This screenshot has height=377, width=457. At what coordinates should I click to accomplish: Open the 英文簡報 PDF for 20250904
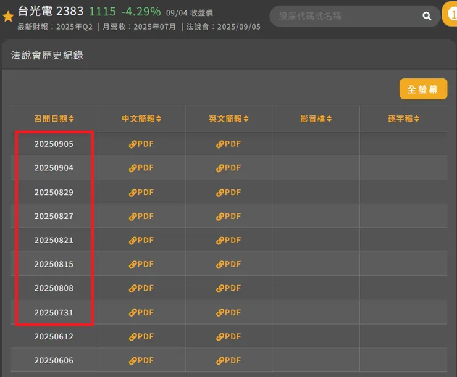click(228, 168)
